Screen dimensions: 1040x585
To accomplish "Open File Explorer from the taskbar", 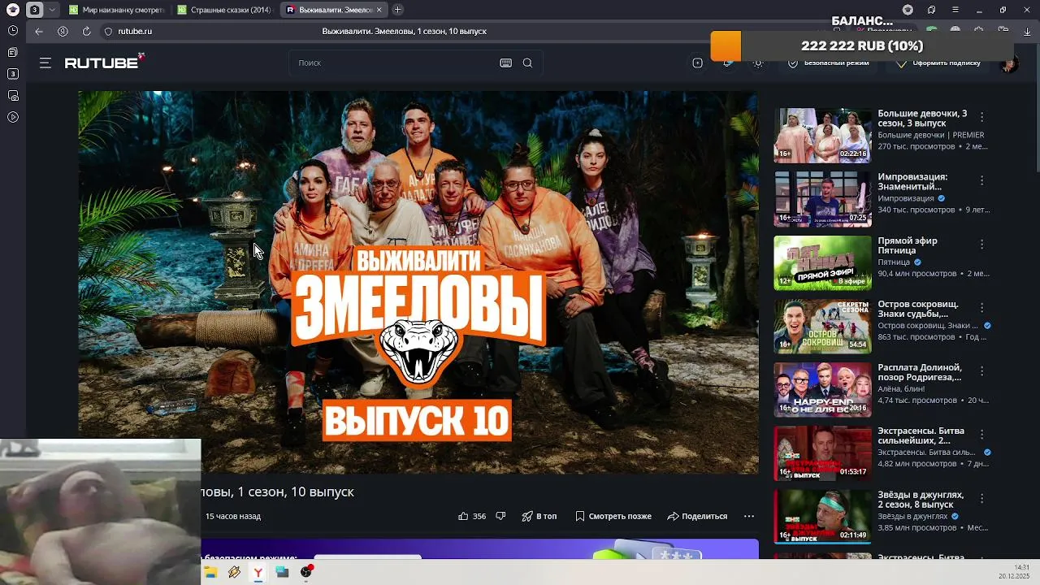I will [210, 572].
